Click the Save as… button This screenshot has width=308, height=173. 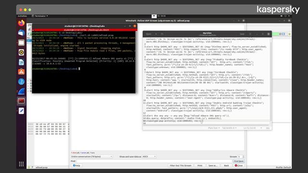[x=213, y=165]
